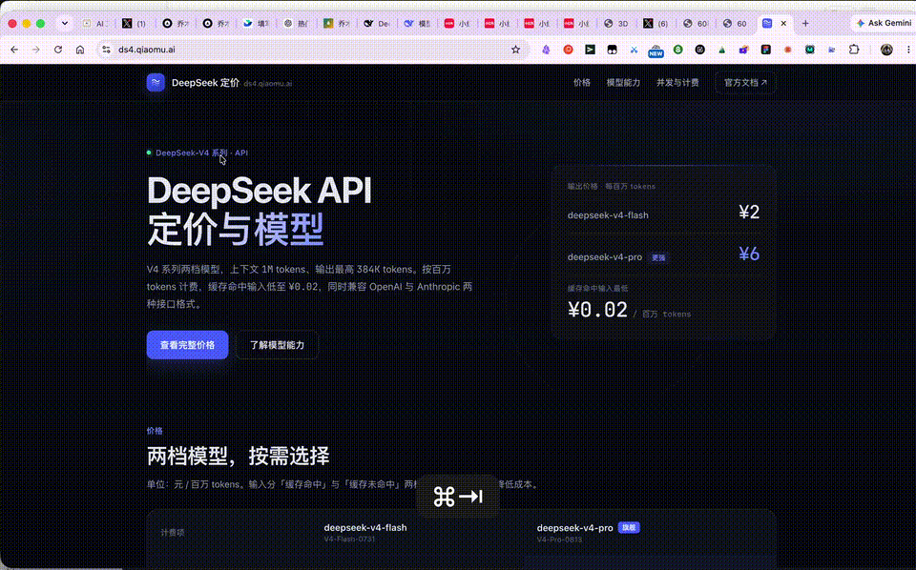Click the 两档模型，按需选择 heading
The image size is (916, 570).
coord(238,456)
